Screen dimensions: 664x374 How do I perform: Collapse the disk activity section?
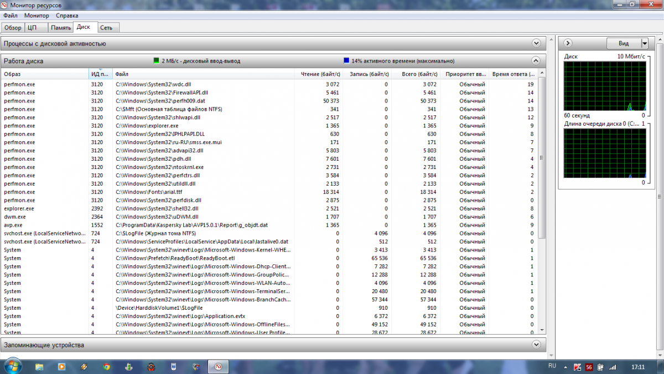pyautogui.click(x=536, y=61)
